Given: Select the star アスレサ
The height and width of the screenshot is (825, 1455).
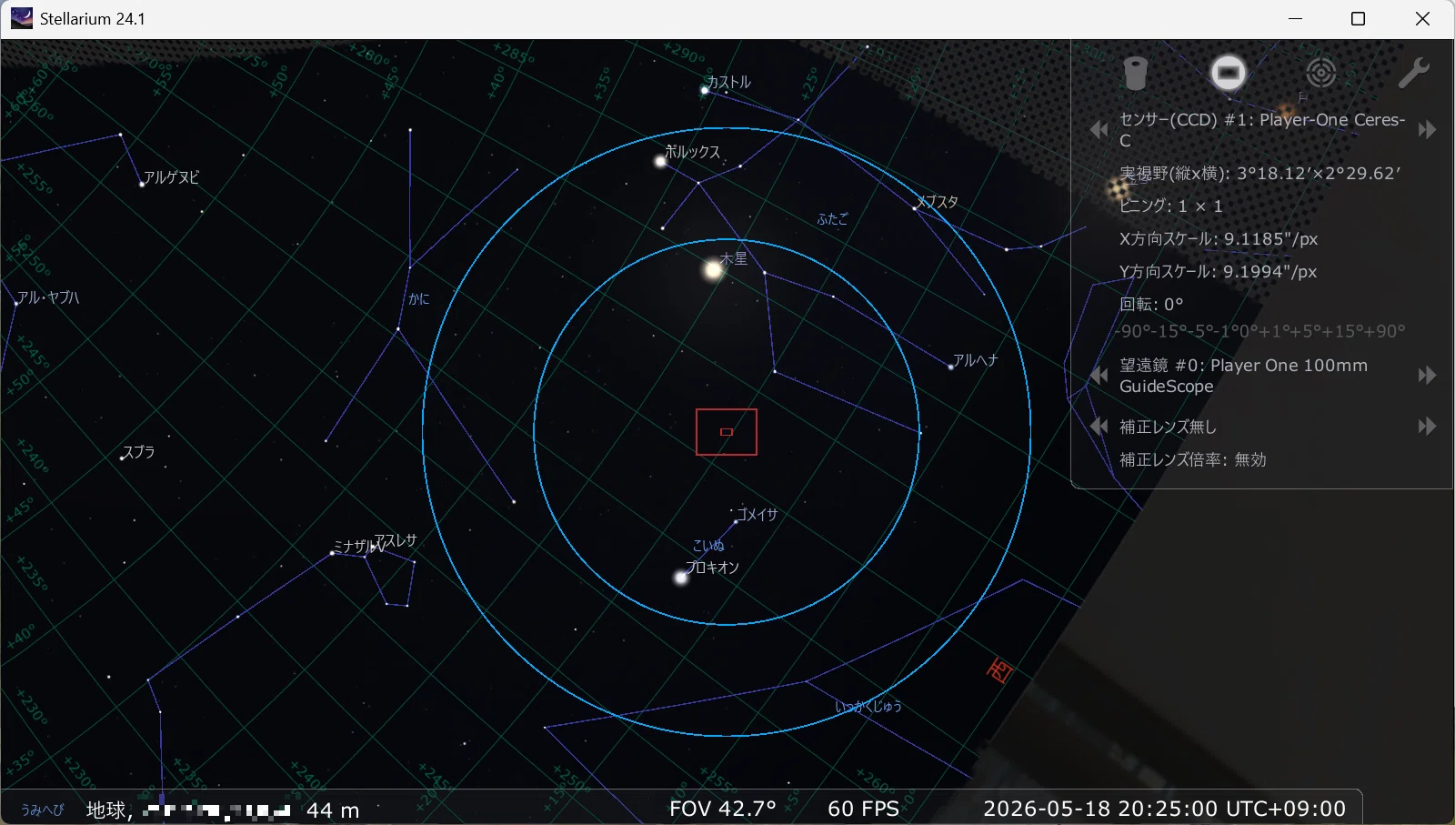Looking at the screenshot, I should tap(396, 540).
